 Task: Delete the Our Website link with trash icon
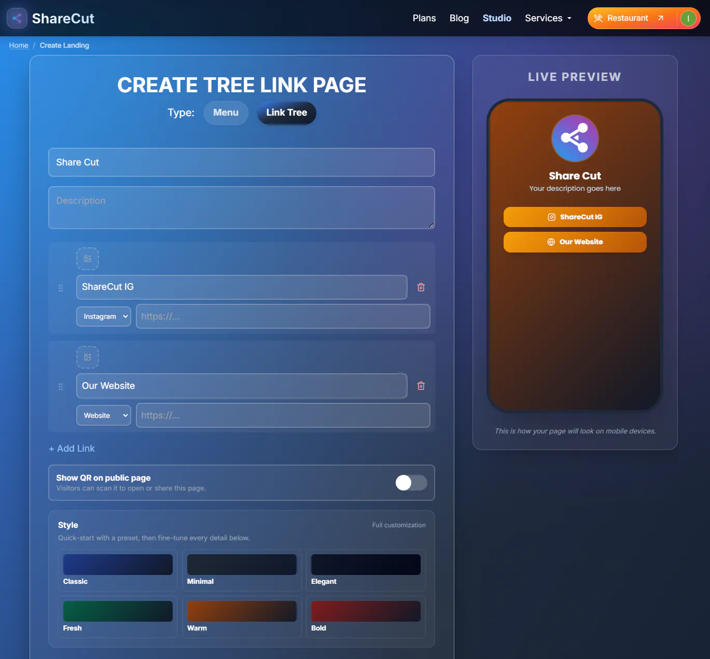pyautogui.click(x=421, y=386)
